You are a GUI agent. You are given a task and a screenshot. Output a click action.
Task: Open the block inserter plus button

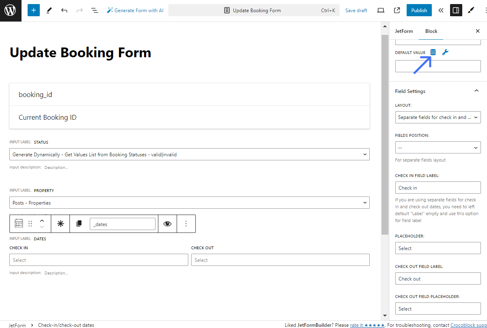(34, 11)
